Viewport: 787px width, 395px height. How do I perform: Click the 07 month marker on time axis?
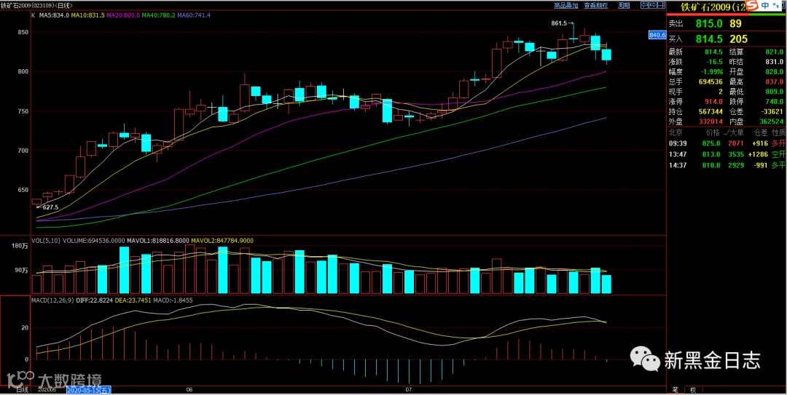(x=409, y=389)
